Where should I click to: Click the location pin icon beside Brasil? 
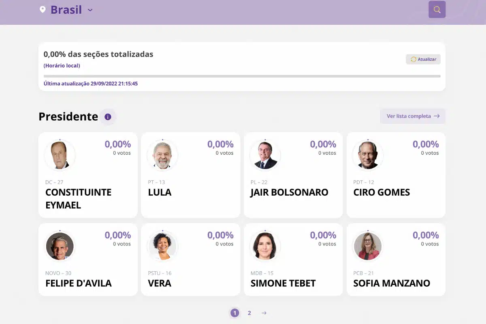(x=43, y=9)
